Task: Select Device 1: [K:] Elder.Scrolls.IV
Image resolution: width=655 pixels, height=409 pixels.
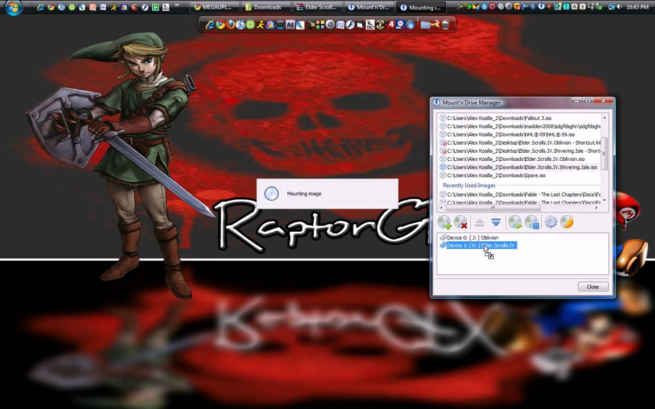Action: [478, 245]
